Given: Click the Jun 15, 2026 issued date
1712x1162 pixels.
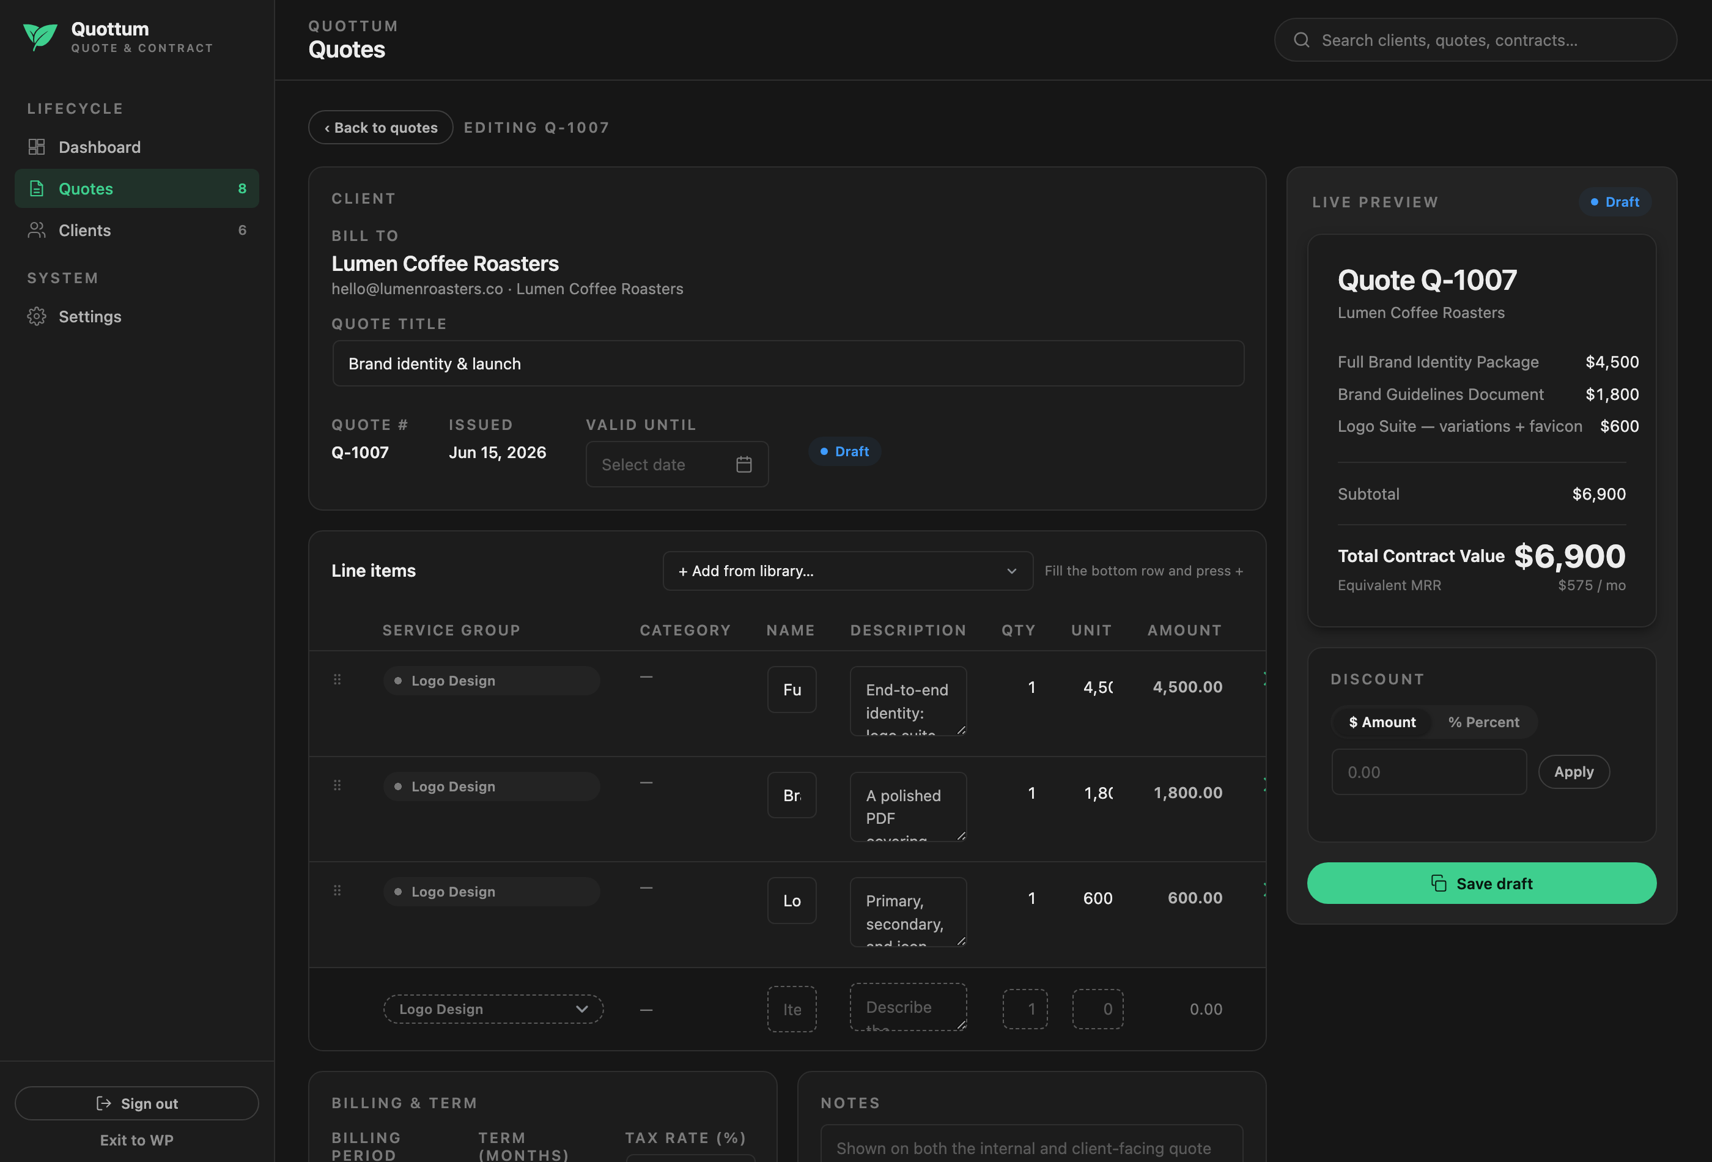Looking at the screenshot, I should click(497, 453).
